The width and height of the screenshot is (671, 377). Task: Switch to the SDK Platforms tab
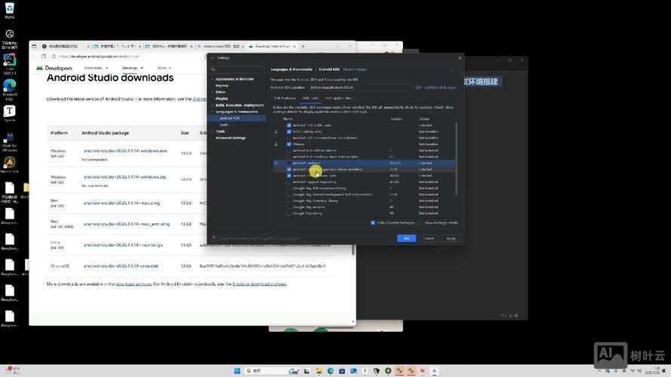pyautogui.click(x=285, y=98)
